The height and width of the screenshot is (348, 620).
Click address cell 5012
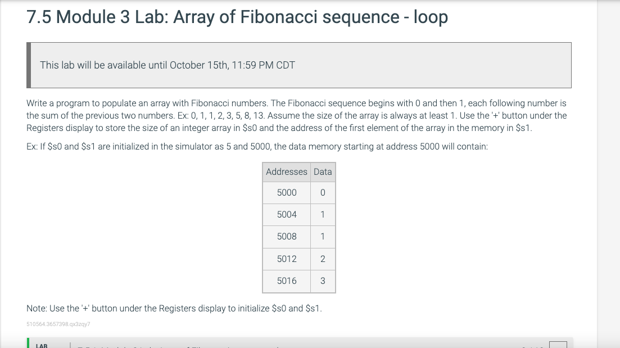point(286,259)
